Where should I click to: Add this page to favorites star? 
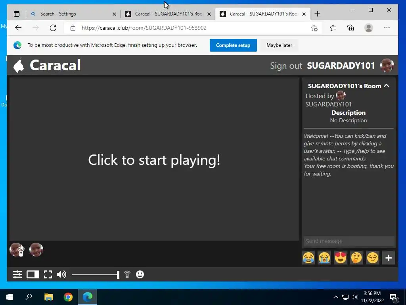[314, 28]
